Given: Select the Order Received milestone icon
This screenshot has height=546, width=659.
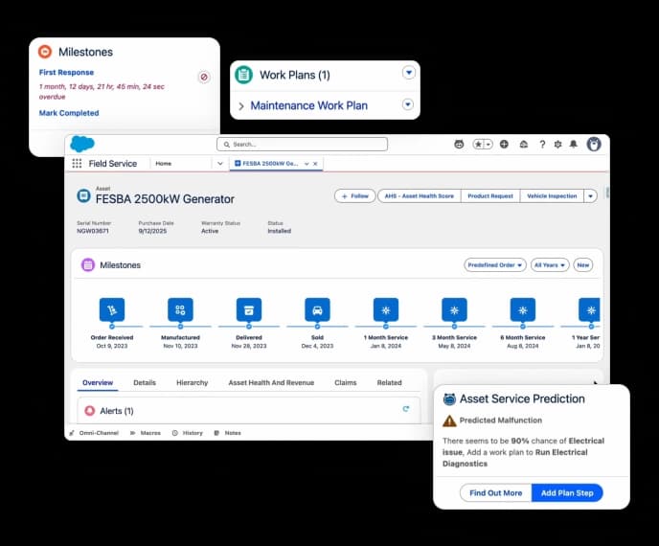Looking at the screenshot, I should (x=112, y=310).
